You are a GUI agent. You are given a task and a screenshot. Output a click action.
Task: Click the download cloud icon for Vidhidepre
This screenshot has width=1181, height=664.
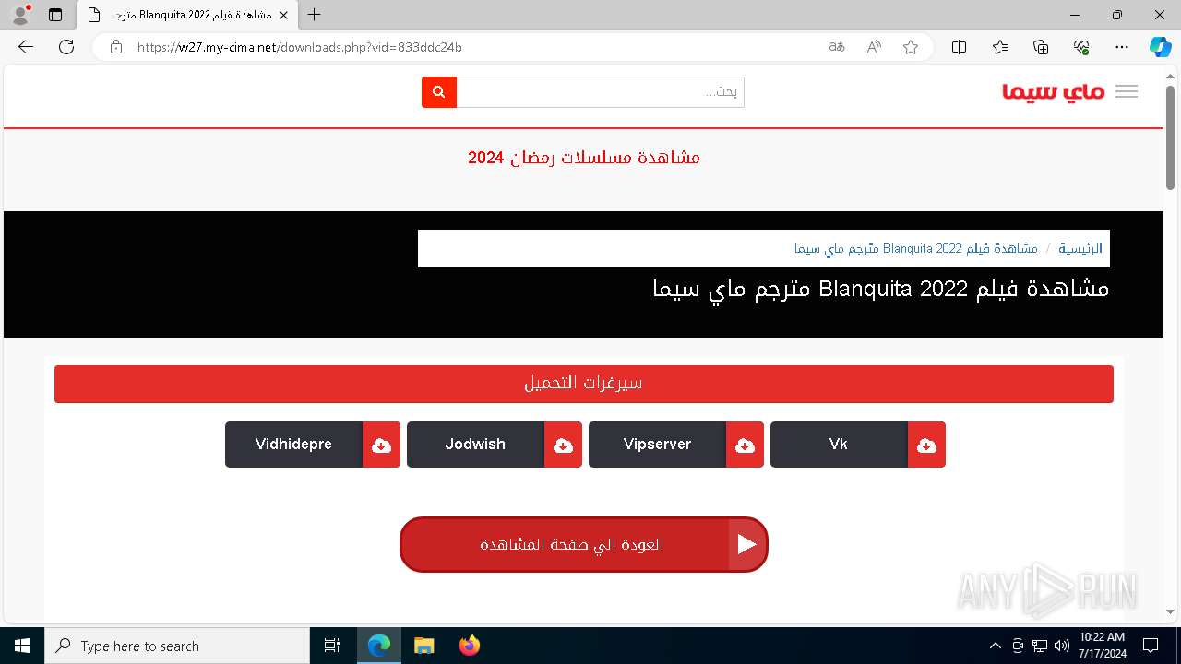[382, 445]
